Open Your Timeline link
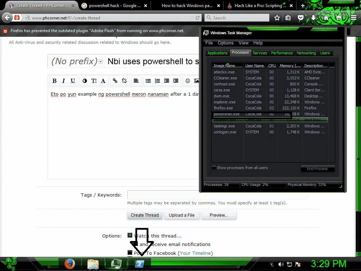 [x=195, y=253]
